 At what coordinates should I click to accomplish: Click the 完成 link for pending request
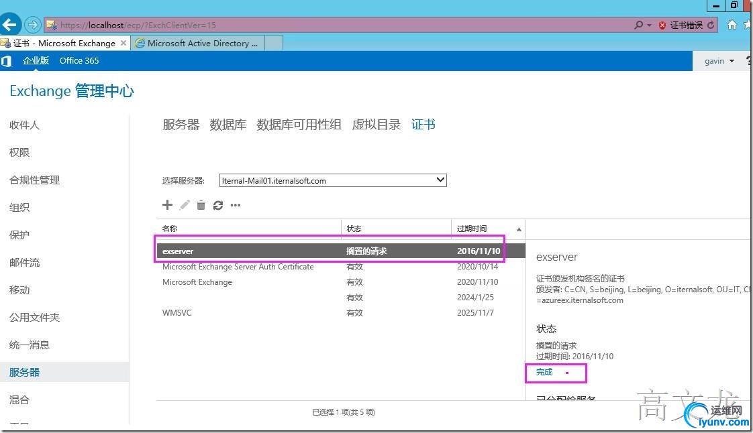(x=544, y=372)
